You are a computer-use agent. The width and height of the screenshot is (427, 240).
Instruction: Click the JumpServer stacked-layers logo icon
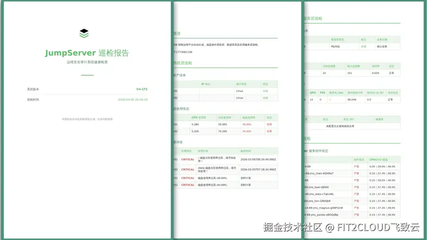pyautogui.click(x=84, y=33)
